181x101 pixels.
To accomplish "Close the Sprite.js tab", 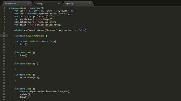I will [89, 4].
